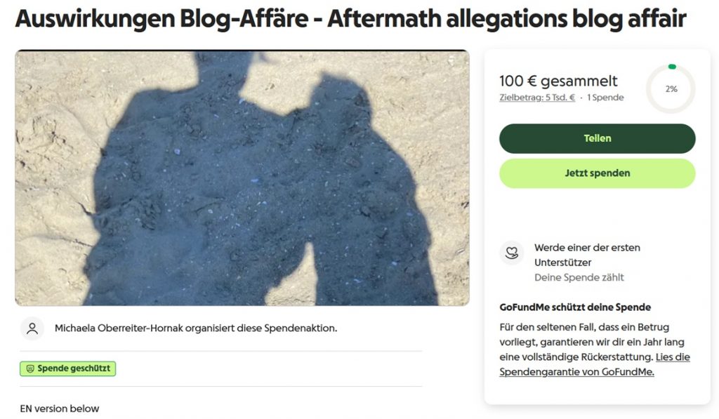Open the shadow-on-sand campaign photo
This screenshot has height=419, width=719.
(x=242, y=178)
